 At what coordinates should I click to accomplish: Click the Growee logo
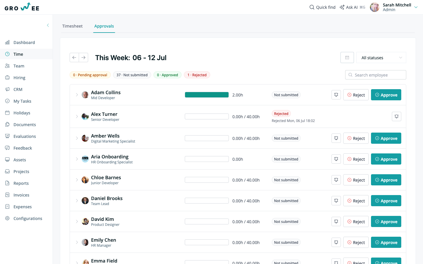pos(22,7)
